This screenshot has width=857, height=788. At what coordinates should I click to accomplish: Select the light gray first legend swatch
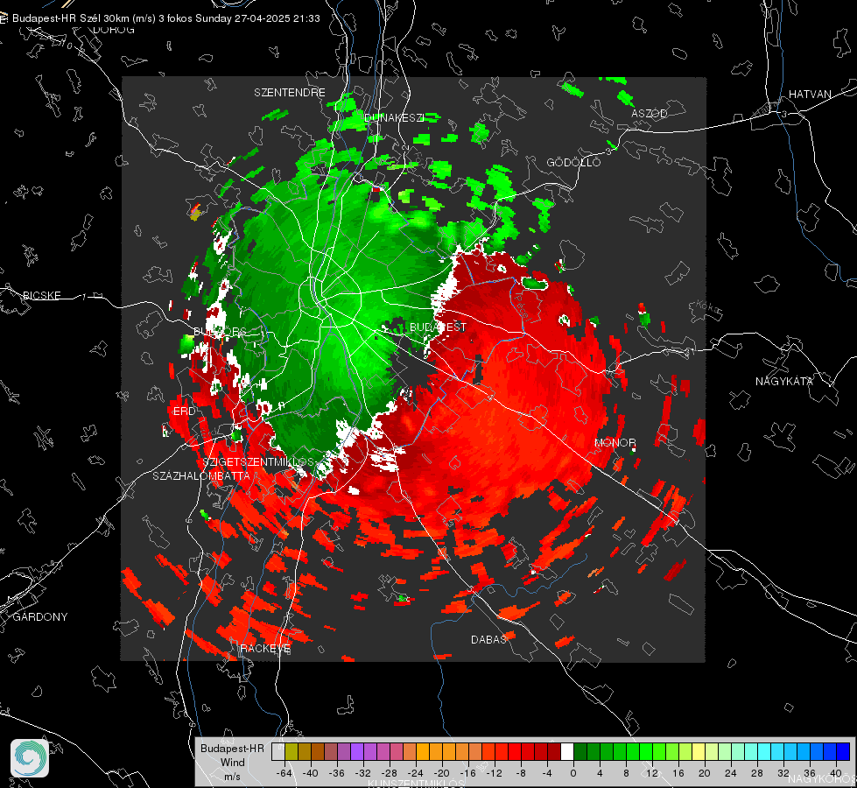point(277,752)
